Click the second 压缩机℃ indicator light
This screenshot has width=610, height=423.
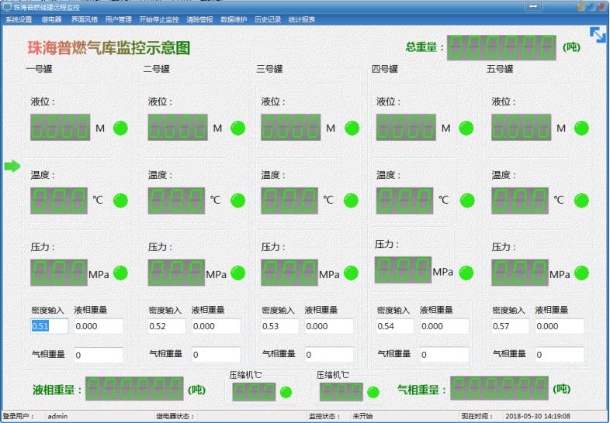(373, 392)
